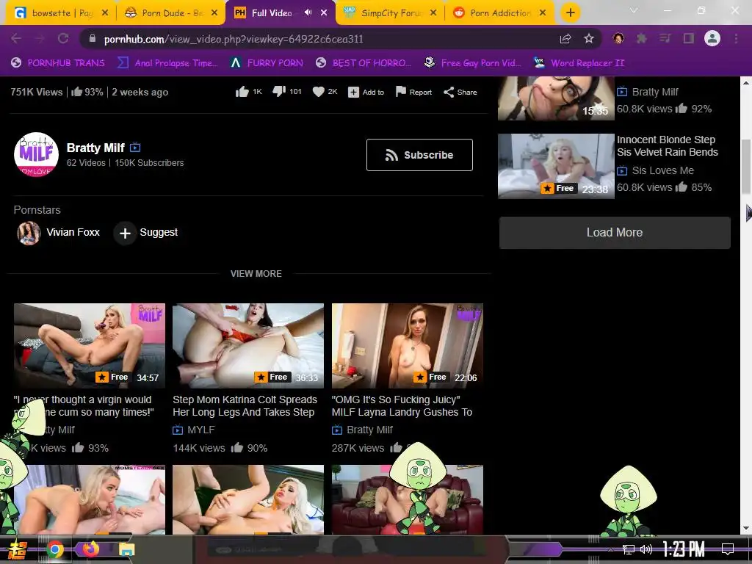The height and width of the screenshot is (564, 752).
Task: Report the video via the flag icon
Action: click(x=400, y=92)
